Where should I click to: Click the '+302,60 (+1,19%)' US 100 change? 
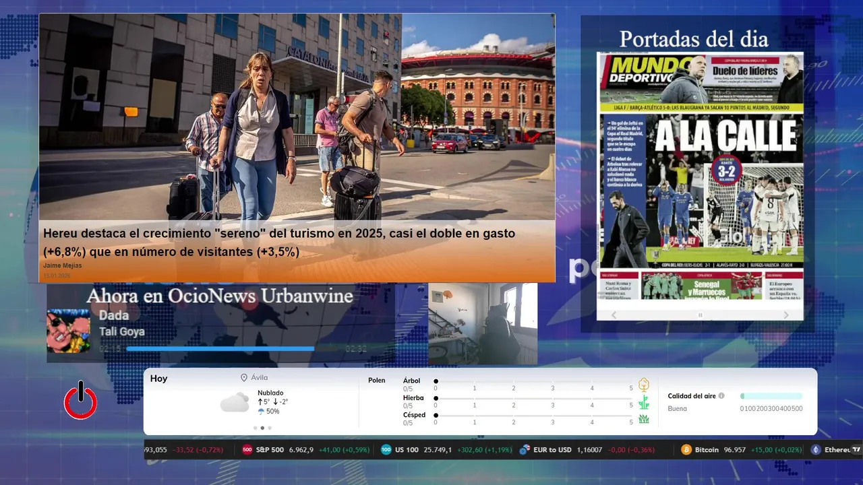pyautogui.click(x=484, y=449)
